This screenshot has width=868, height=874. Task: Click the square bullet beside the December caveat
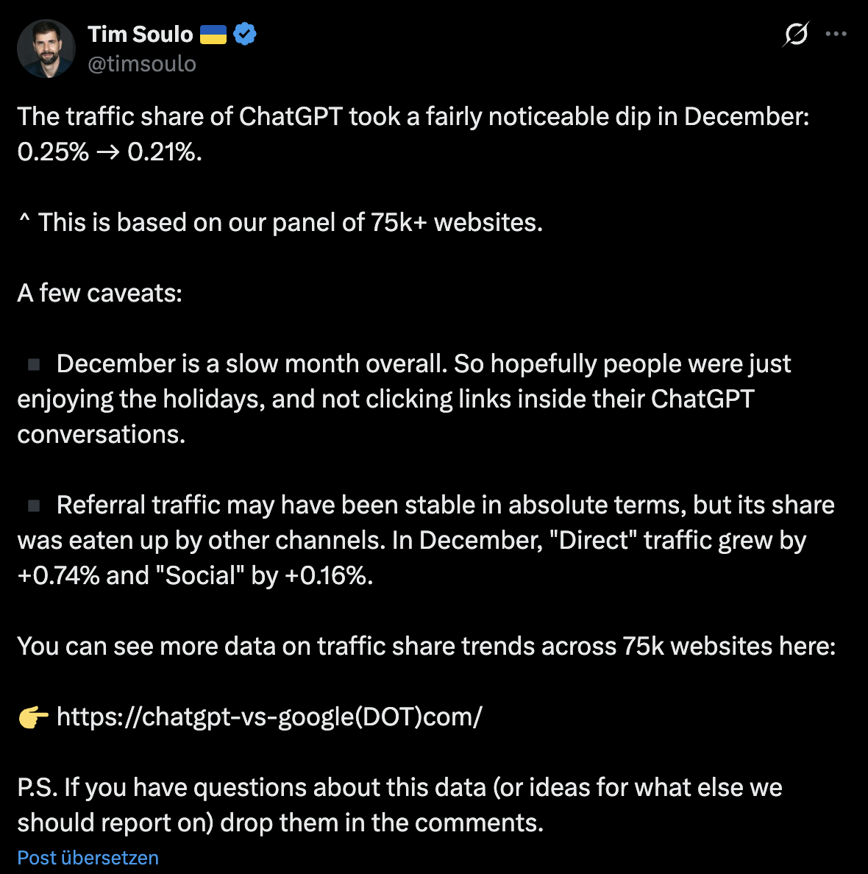[32, 362]
